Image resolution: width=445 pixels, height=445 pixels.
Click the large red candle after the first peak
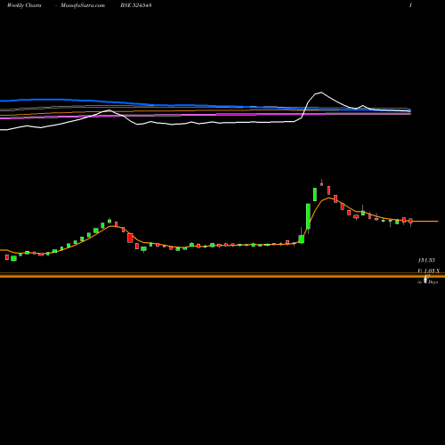pos(130,238)
